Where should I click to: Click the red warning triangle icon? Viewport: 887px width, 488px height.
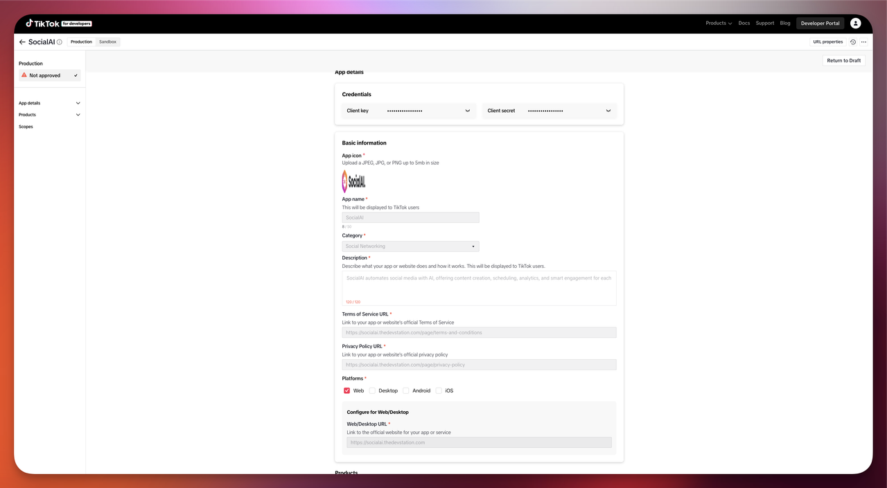(x=24, y=75)
